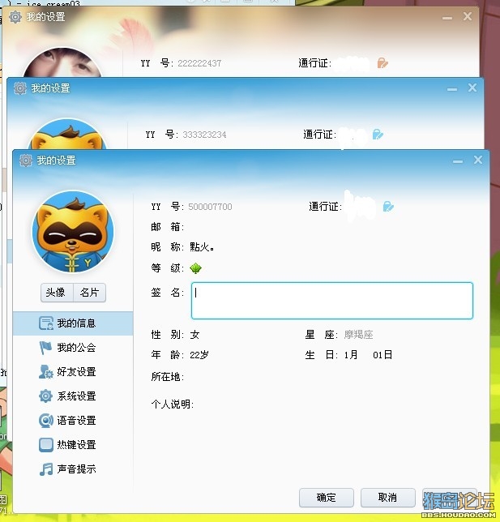
Task: Open 我的公会 sidebar section
Action: coord(73,348)
